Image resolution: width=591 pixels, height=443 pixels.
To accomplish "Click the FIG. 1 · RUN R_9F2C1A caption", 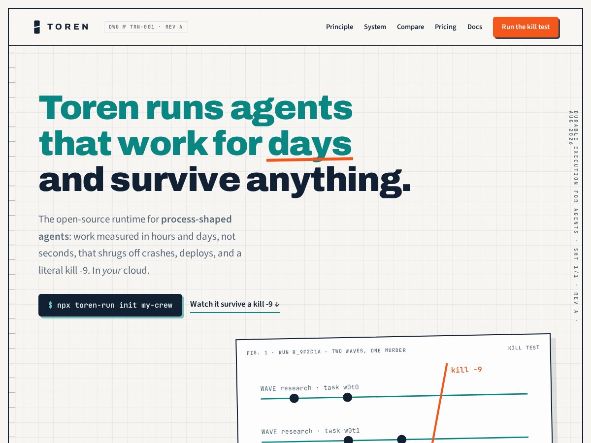I will coord(326,351).
